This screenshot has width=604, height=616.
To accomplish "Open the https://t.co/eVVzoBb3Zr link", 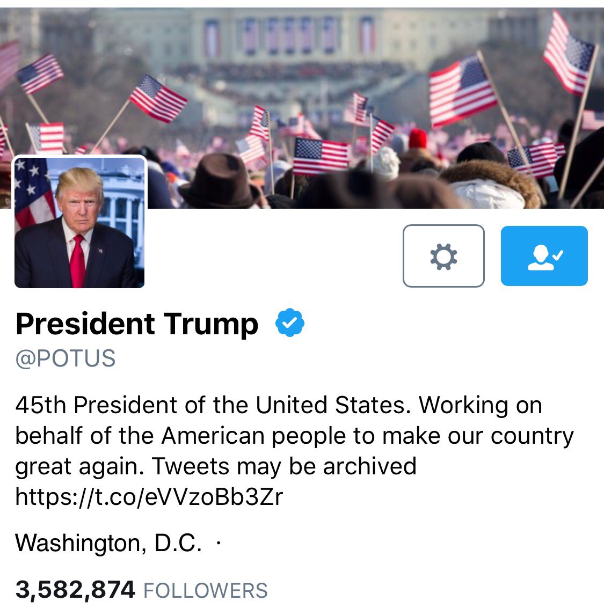I will 149,496.
